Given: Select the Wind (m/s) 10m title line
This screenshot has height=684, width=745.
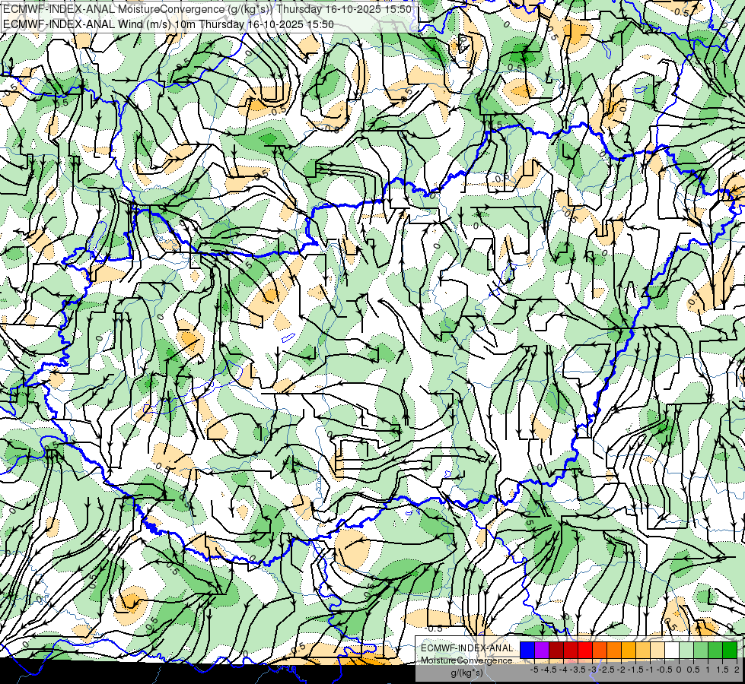Looking at the screenshot, I should [x=168, y=24].
